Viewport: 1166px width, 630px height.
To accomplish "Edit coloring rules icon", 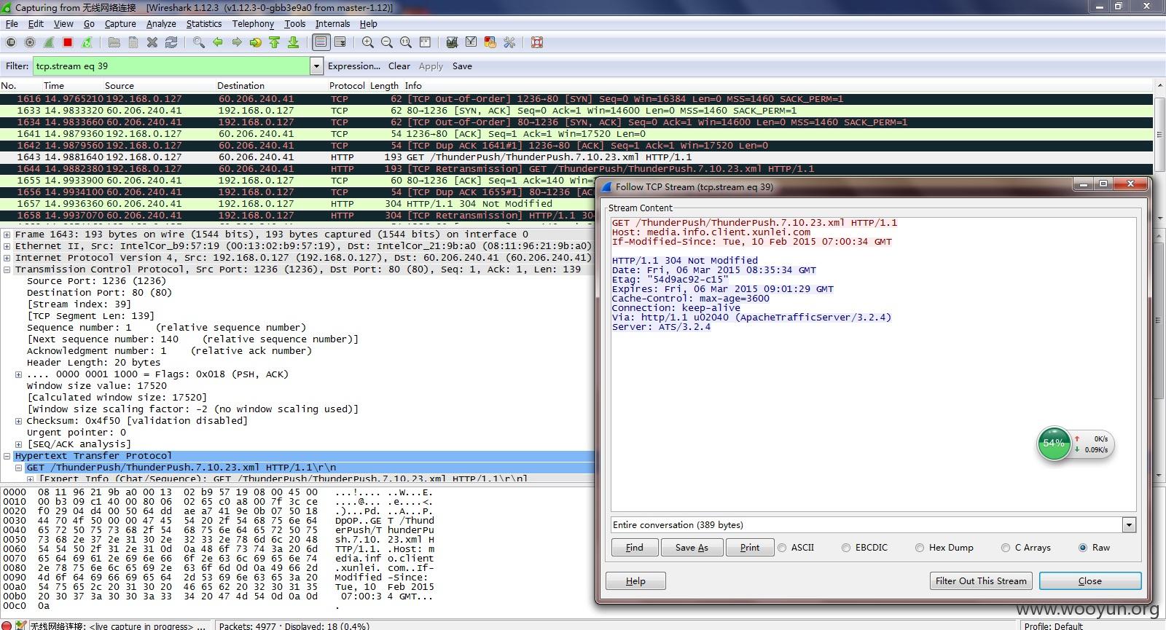I will (490, 42).
